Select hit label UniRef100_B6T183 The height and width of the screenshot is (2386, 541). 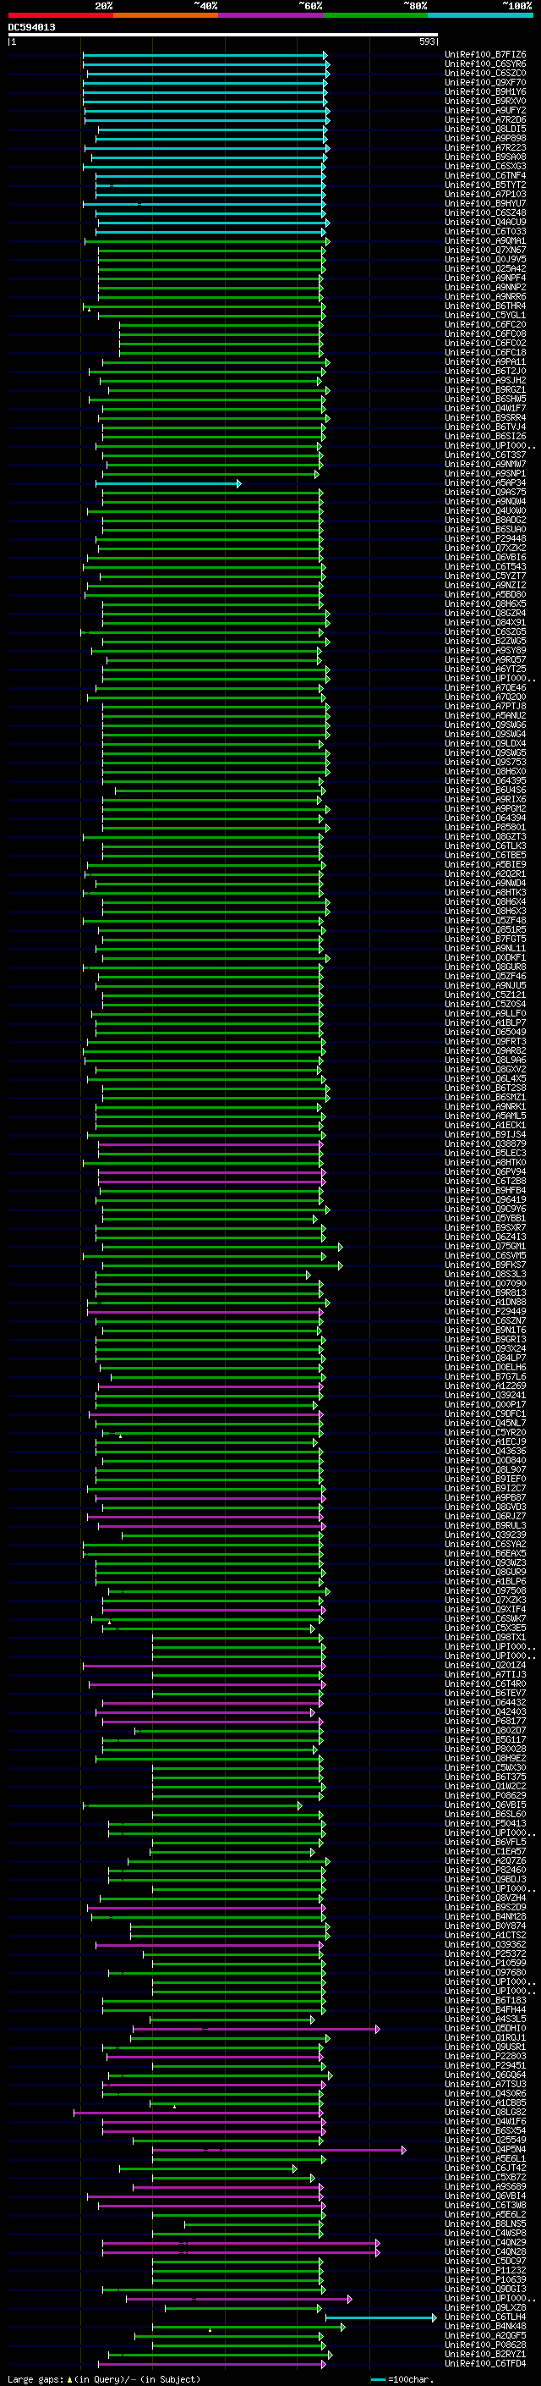(485, 2001)
